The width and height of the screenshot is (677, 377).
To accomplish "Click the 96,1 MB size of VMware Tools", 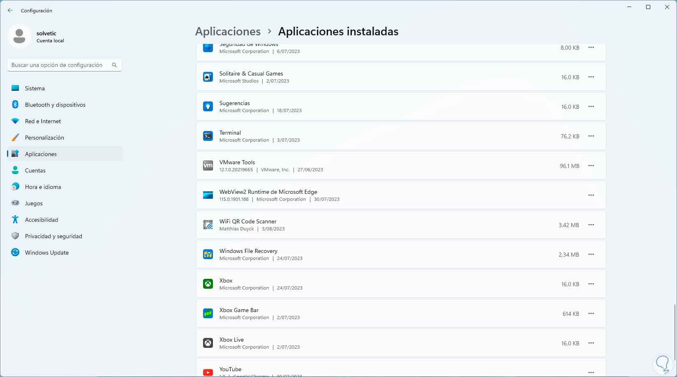I will [569, 166].
